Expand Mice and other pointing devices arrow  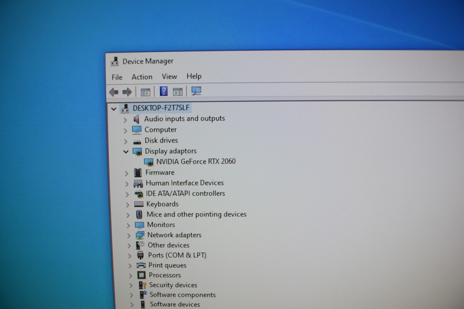(x=128, y=215)
